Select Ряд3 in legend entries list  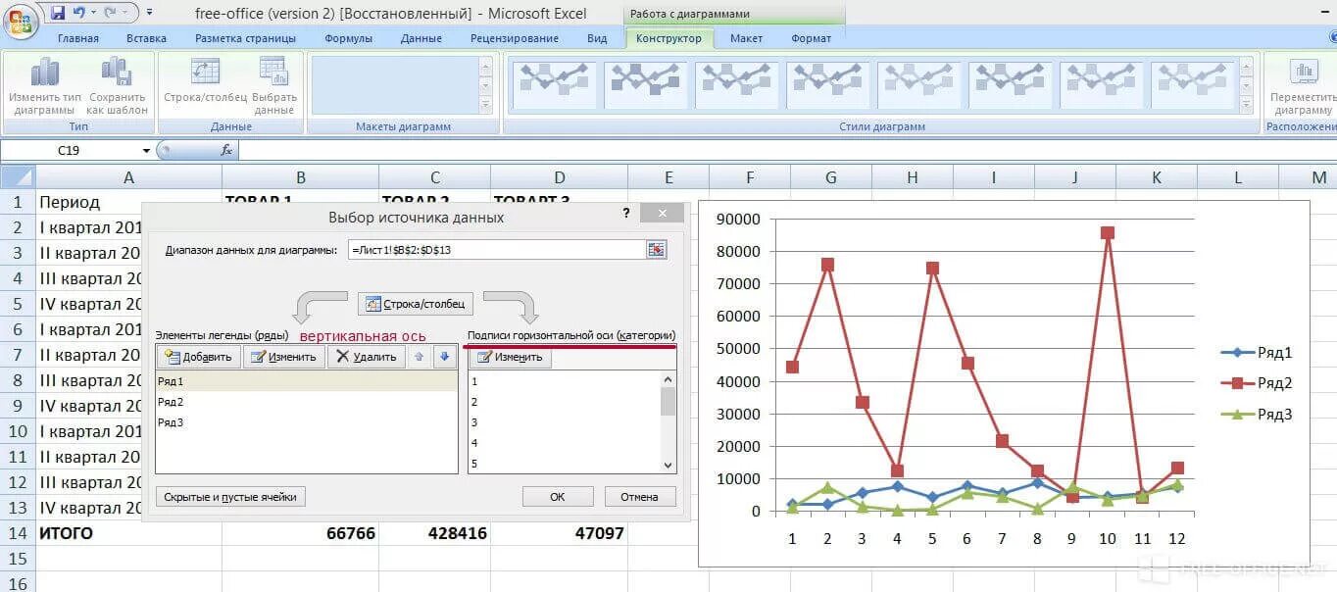pyautogui.click(x=306, y=422)
